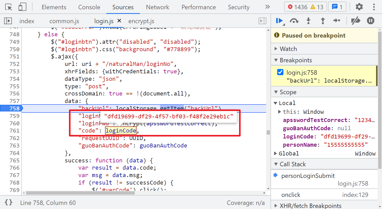The height and width of the screenshot is (209, 382).
Task: Deactivate all breakpoints
Action: click(356, 21)
